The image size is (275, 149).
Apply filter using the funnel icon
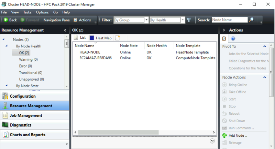(189, 20)
